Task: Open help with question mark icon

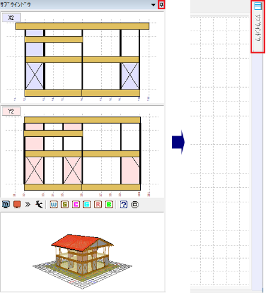Action: (123, 205)
